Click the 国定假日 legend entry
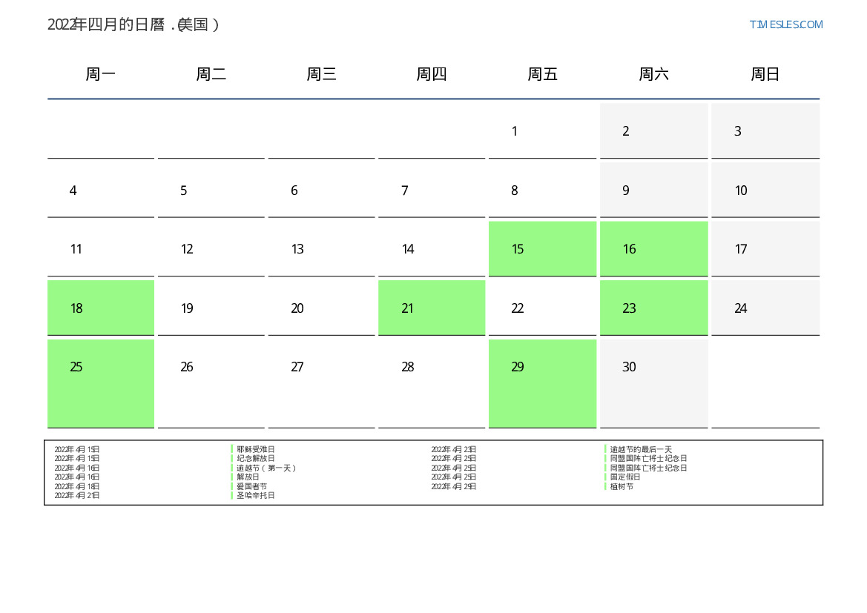The image size is (867, 613). [625, 477]
